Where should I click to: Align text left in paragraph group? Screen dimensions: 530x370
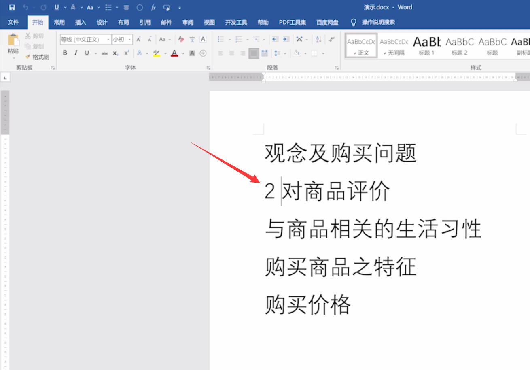coord(221,53)
